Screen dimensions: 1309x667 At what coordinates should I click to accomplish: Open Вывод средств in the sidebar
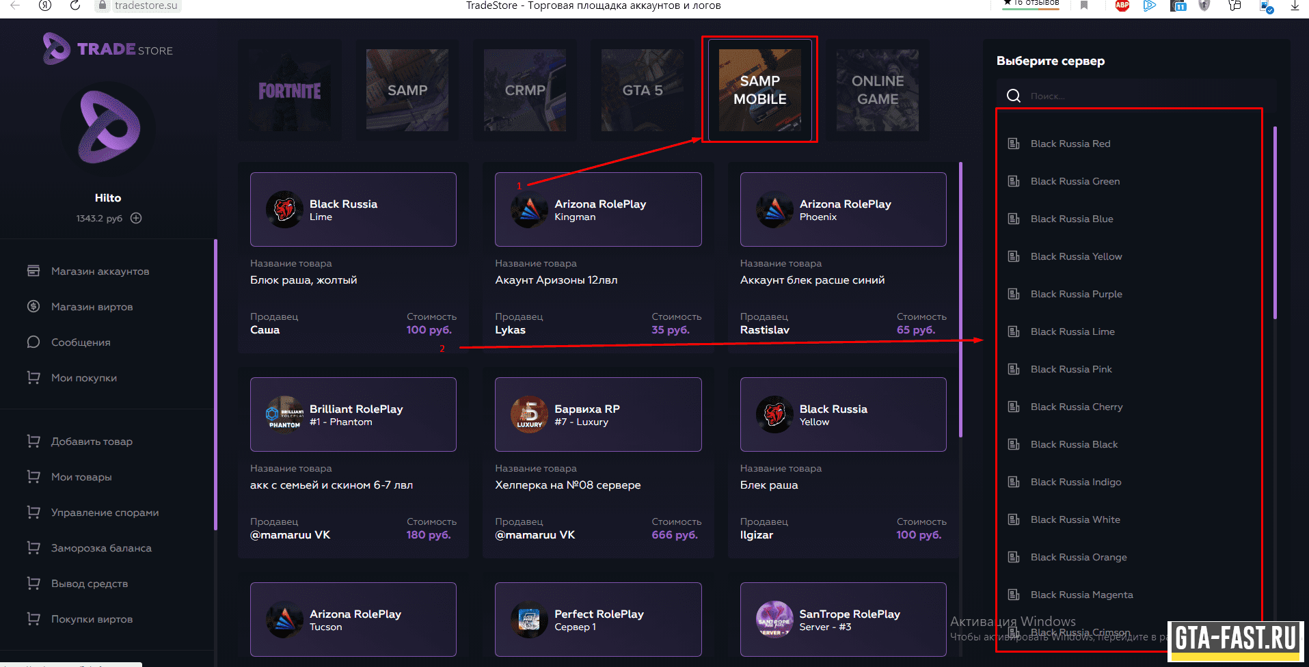click(90, 584)
